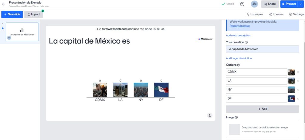Click the back arrow icon

point(4,4)
